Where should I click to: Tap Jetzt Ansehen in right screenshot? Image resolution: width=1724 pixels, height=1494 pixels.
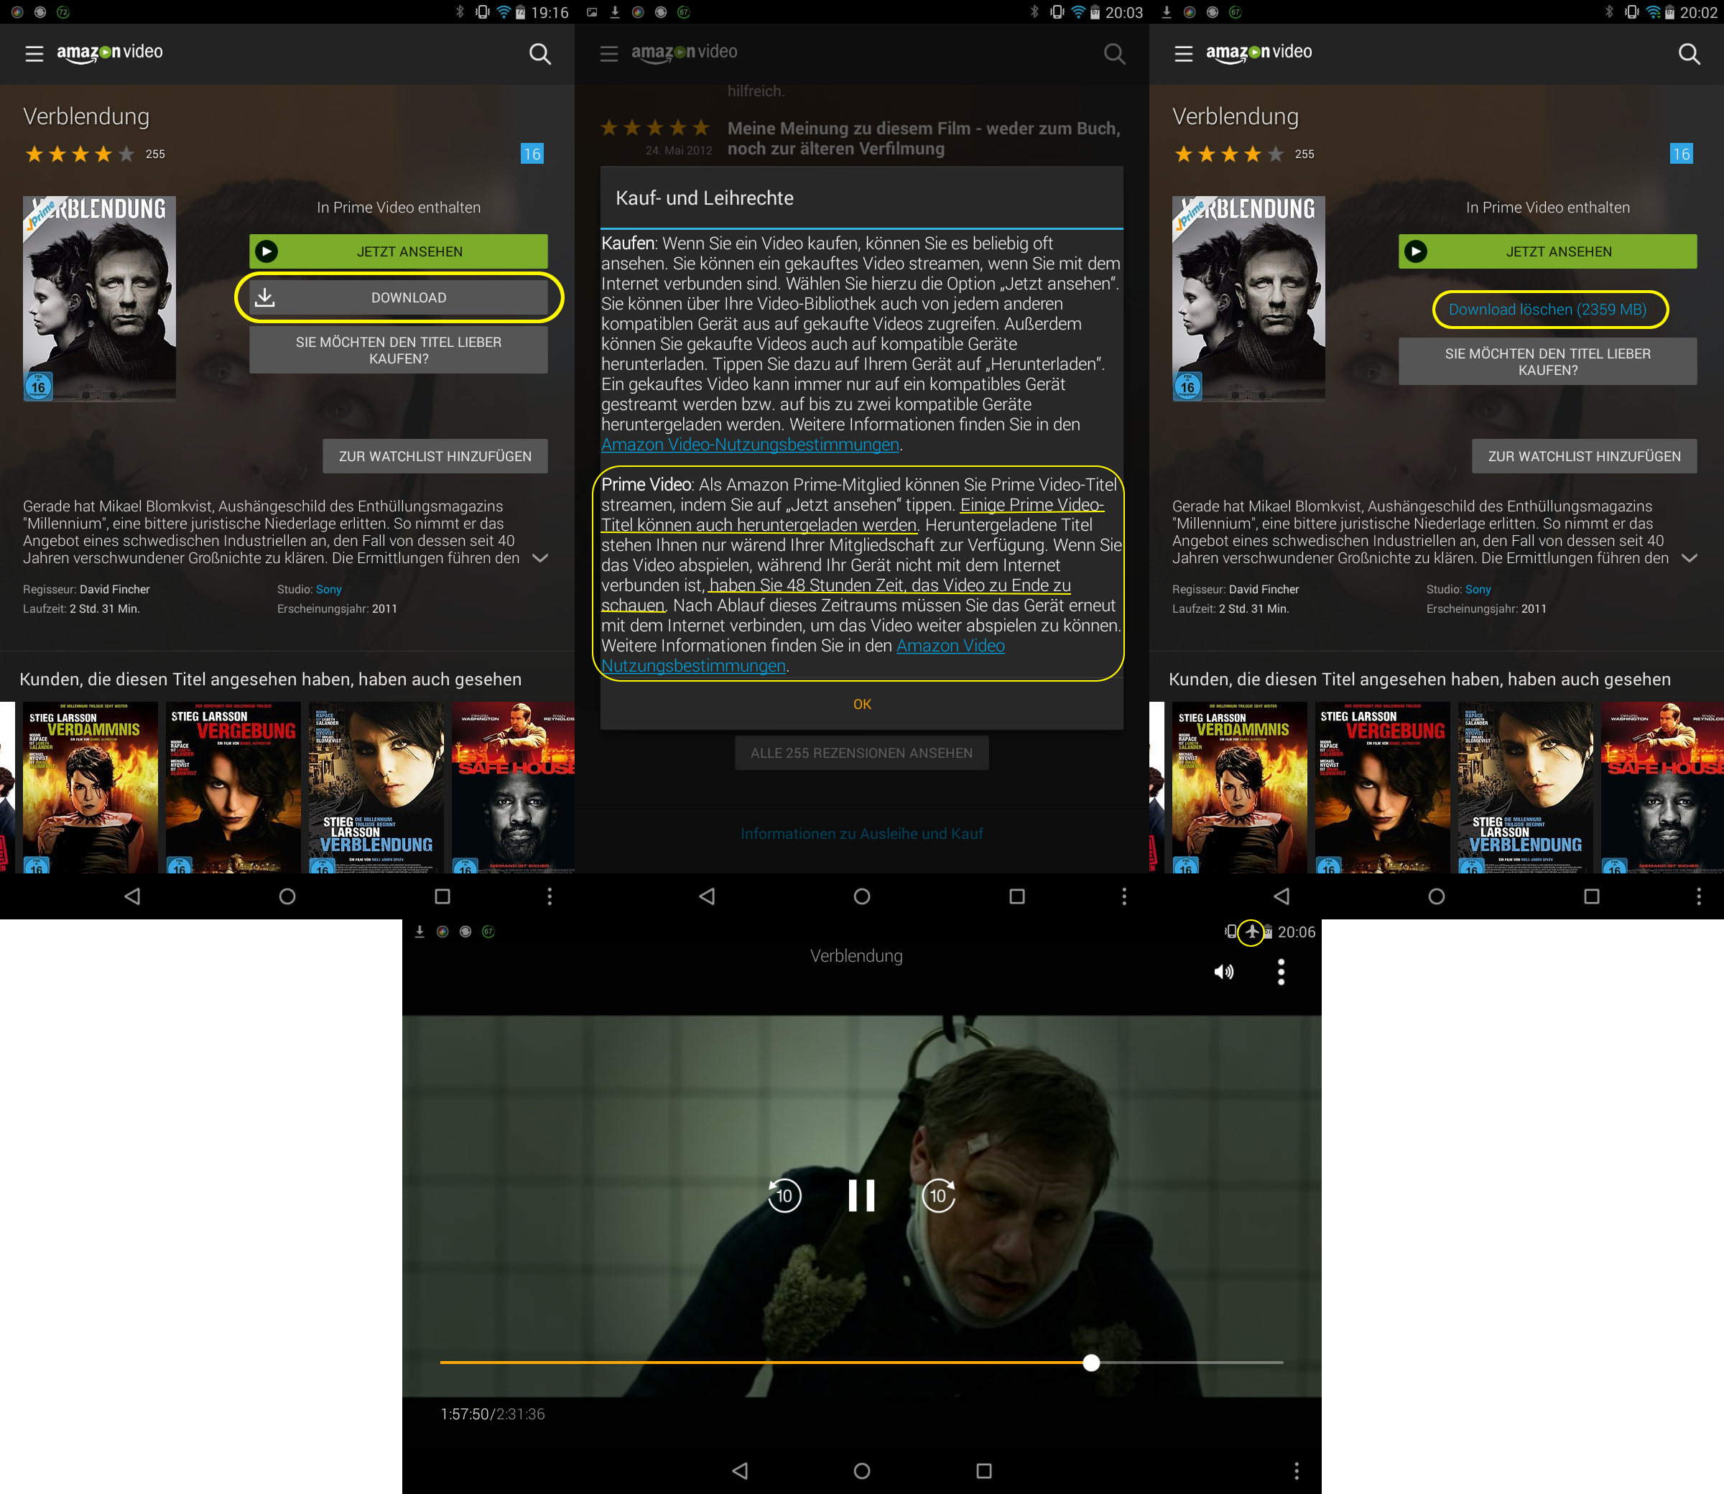coord(1547,251)
